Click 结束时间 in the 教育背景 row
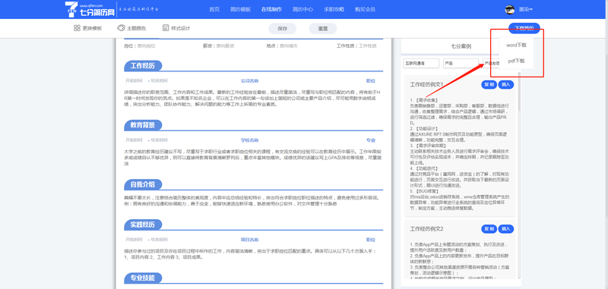608x289 pixels. [x=160, y=140]
